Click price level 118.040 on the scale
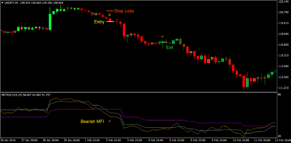The width and height of the screenshot is (291, 143). (284, 34)
